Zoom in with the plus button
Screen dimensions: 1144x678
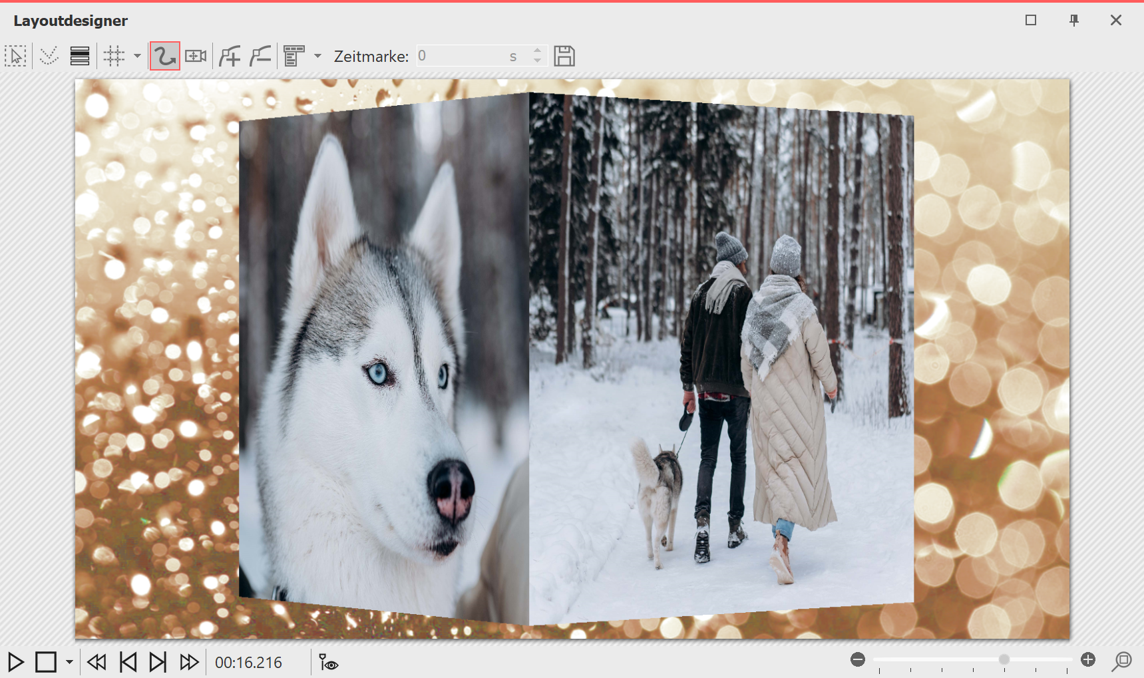[1088, 659]
